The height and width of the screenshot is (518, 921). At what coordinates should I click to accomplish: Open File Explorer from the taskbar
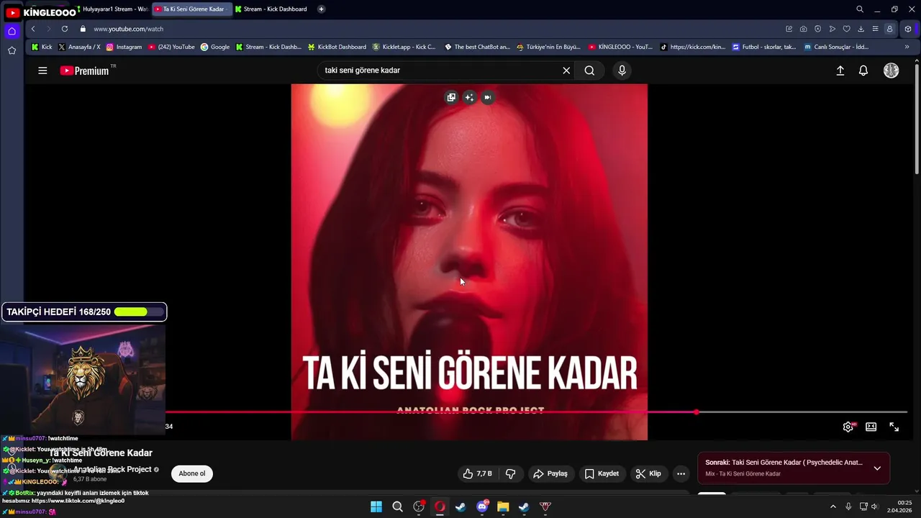tap(503, 506)
